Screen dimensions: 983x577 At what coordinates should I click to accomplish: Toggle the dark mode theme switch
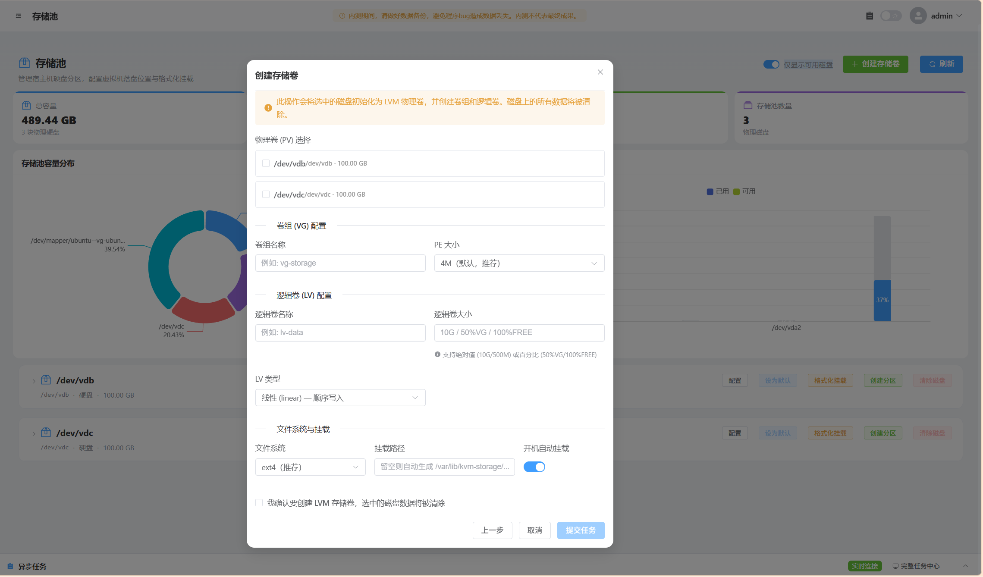click(891, 16)
